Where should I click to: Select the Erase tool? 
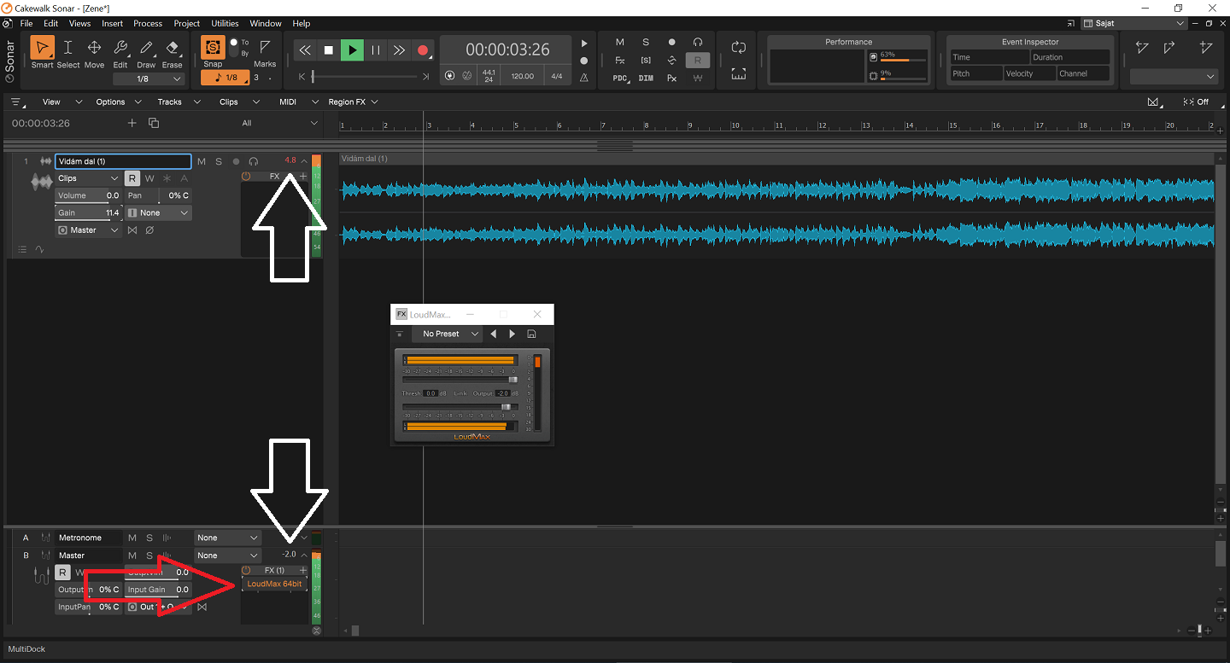pos(173,49)
